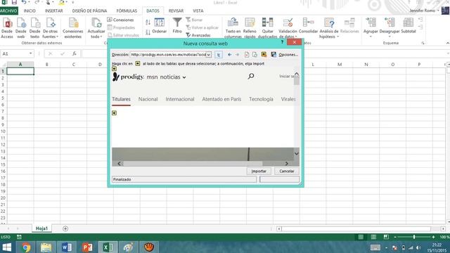Click Desagrupar outline icon
Screen dimensions: 450x253
[x=390, y=27]
